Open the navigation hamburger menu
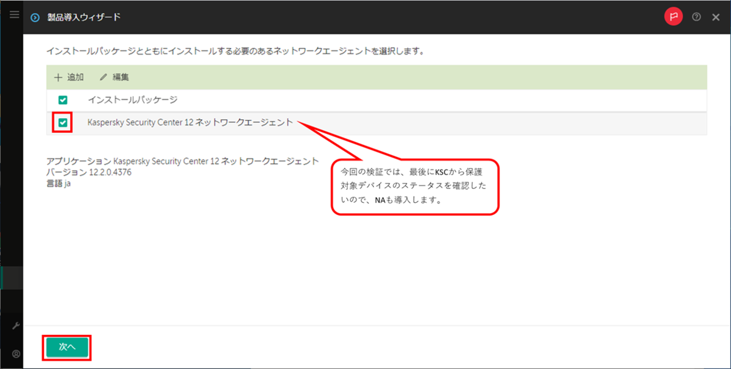731x369 pixels. pyautogui.click(x=14, y=15)
